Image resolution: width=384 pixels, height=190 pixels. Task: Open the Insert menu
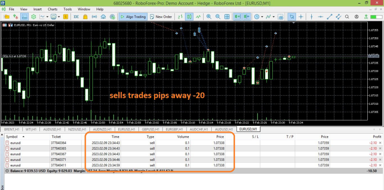[x=37, y=9]
